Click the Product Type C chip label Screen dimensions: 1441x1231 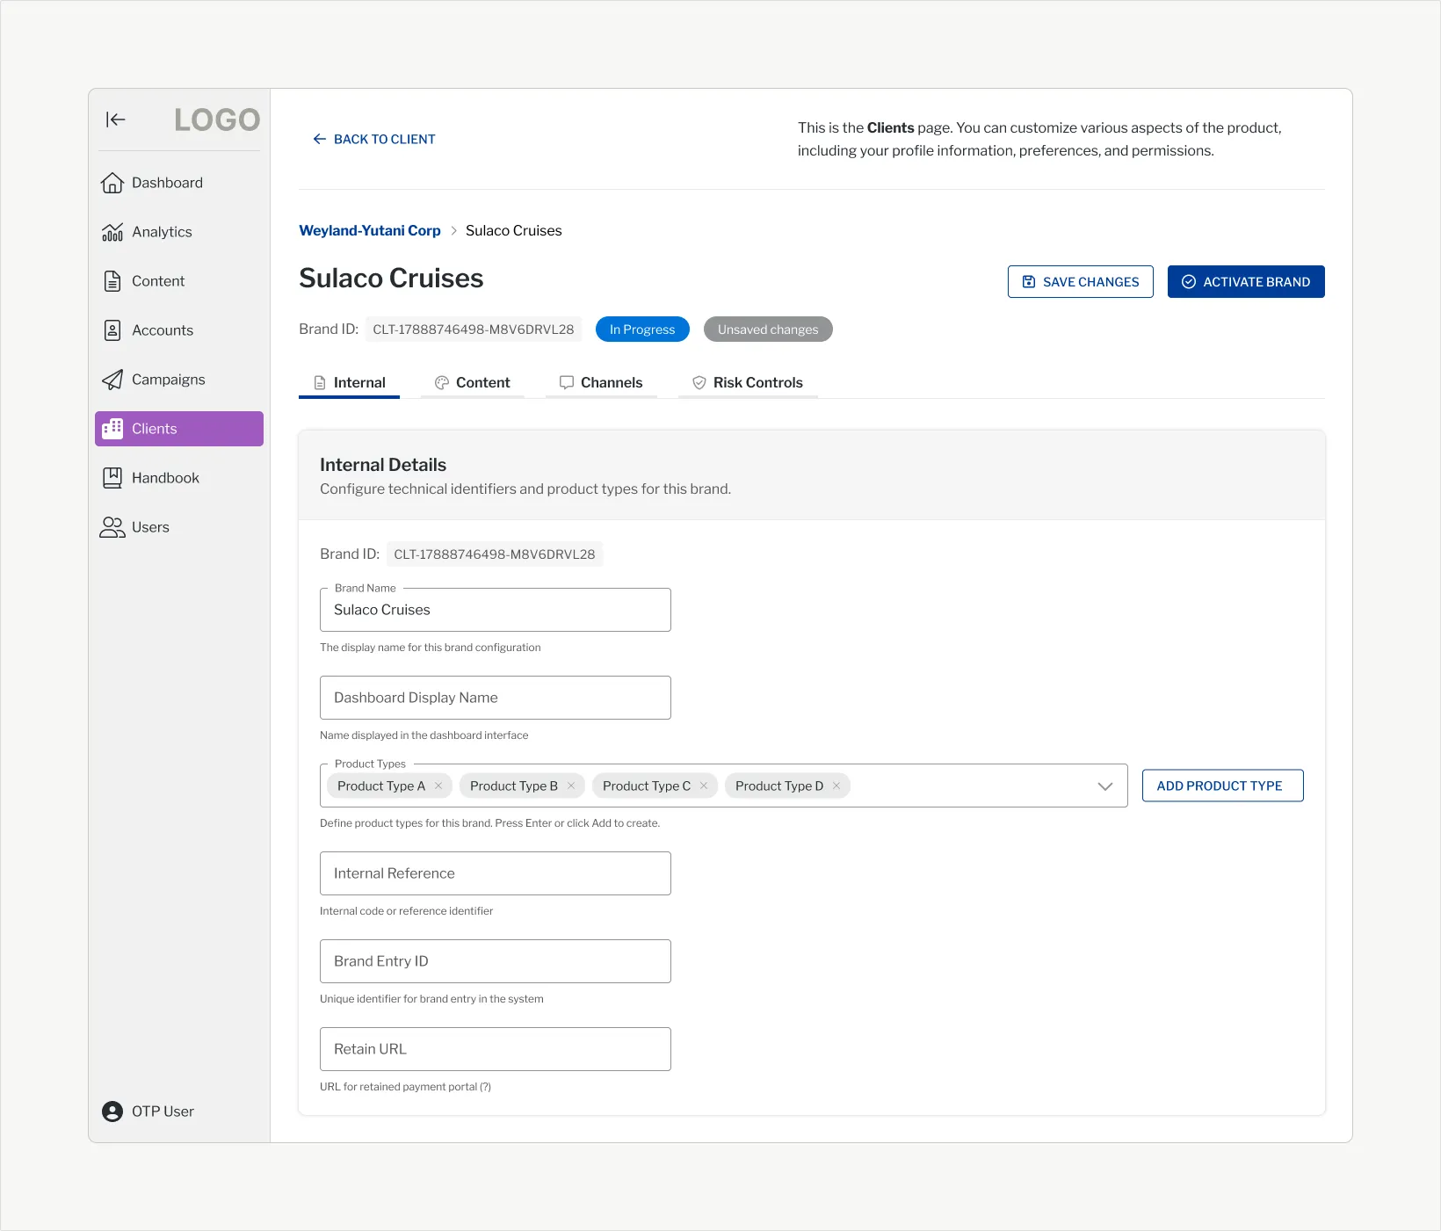point(647,786)
